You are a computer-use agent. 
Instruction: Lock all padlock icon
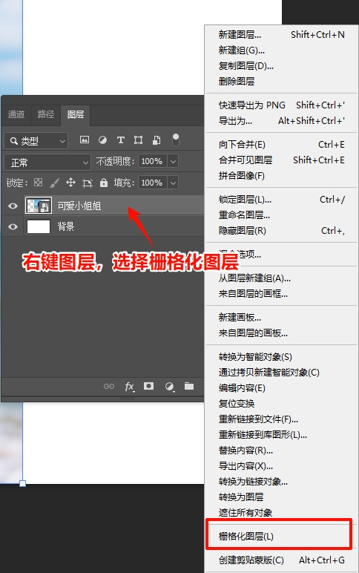coord(104,183)
